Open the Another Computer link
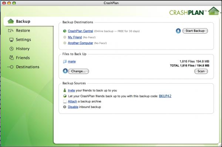 [80, 43]
